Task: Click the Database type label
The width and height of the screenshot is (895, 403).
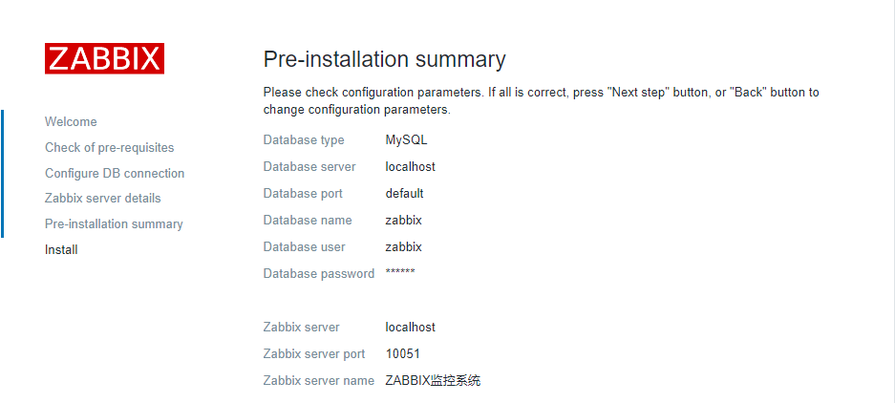Action: click(x=304, y=140)
